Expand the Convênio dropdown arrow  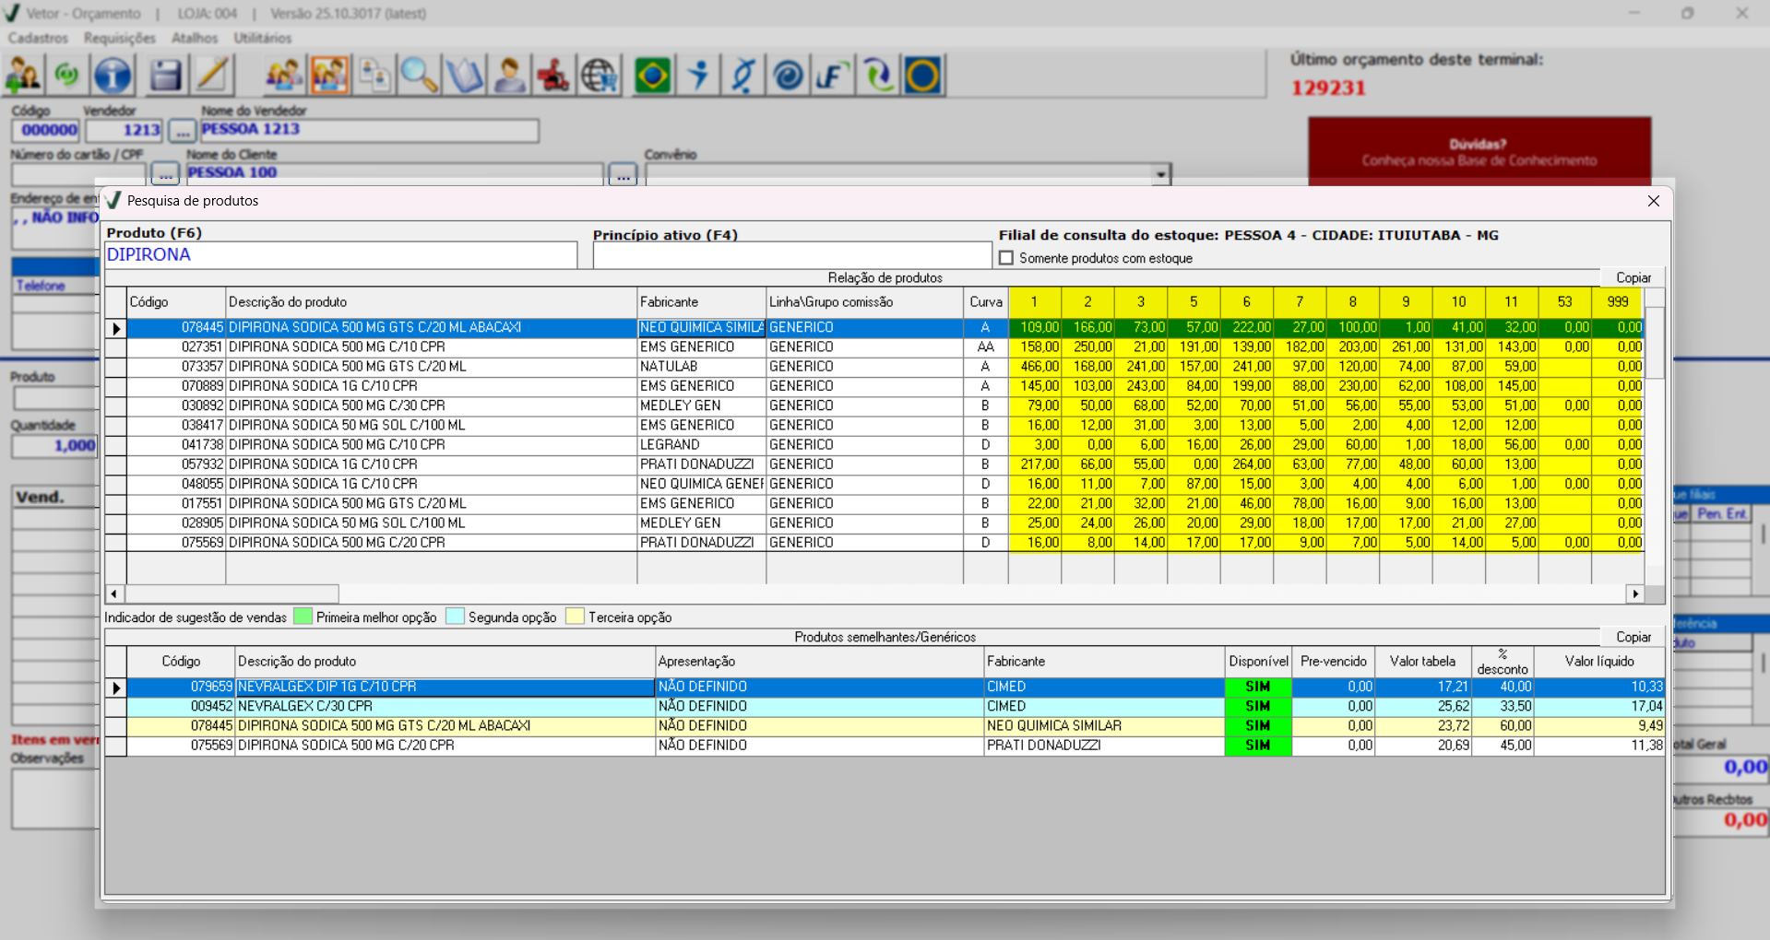1160,174
